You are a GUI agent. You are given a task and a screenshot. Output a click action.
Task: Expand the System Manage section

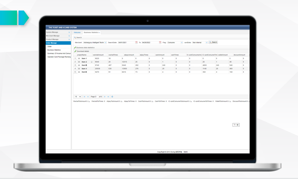click(x=58, y=32)
